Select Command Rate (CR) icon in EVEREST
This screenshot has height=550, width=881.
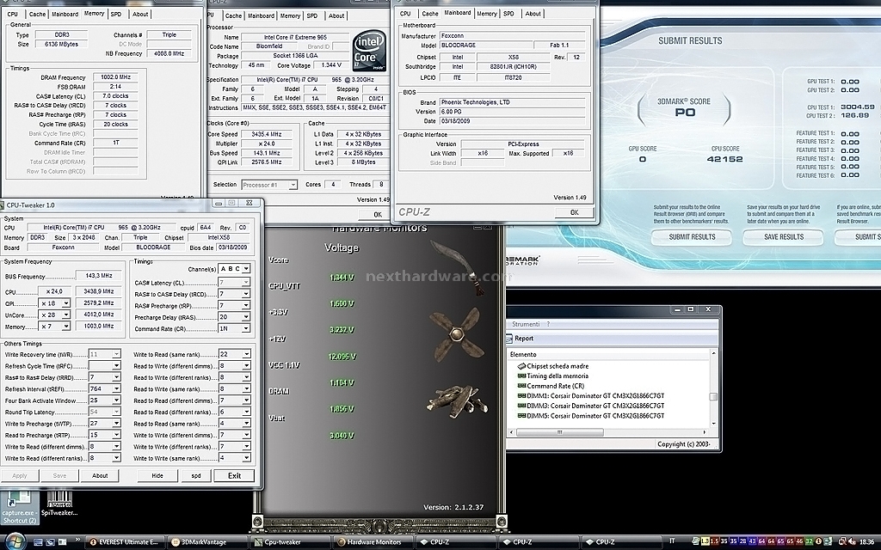click(521, 386)
